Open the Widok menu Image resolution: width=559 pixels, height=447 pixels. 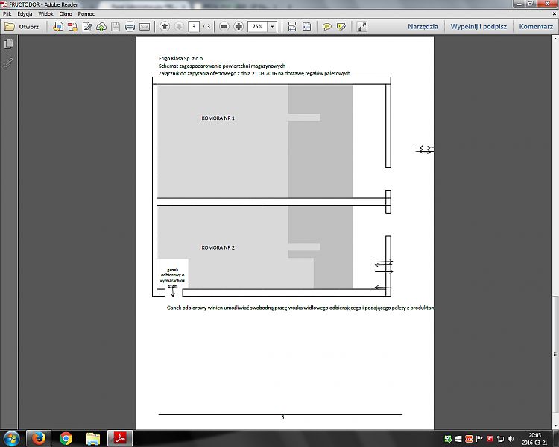(x=45, y=13)
